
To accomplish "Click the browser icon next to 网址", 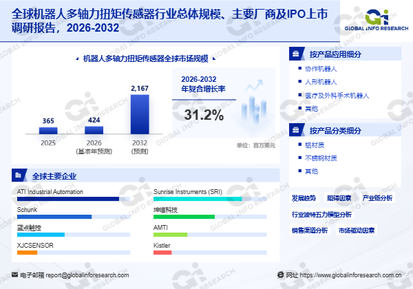I will click(x=281, y=275).
